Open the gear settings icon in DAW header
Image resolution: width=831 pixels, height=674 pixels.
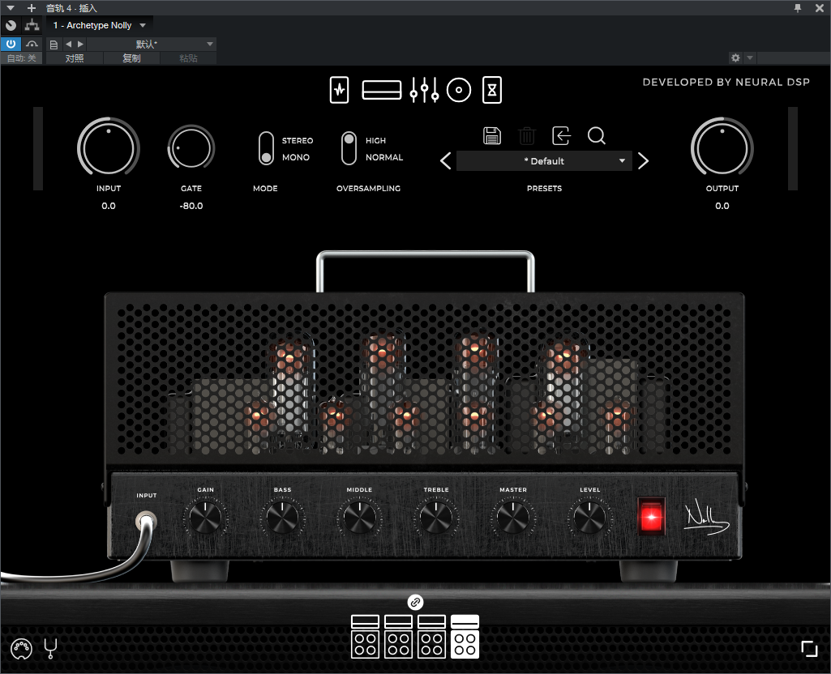[735, 58]
